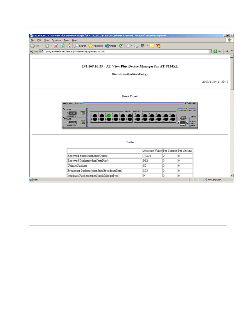The image size is (249, 322).
Task: Open the Edit-with dropdown arrow
Action: coord(147,46)
